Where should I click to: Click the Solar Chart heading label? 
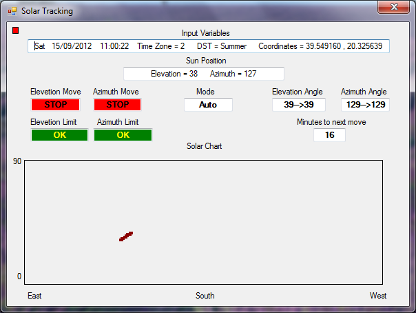coord(205,146)
